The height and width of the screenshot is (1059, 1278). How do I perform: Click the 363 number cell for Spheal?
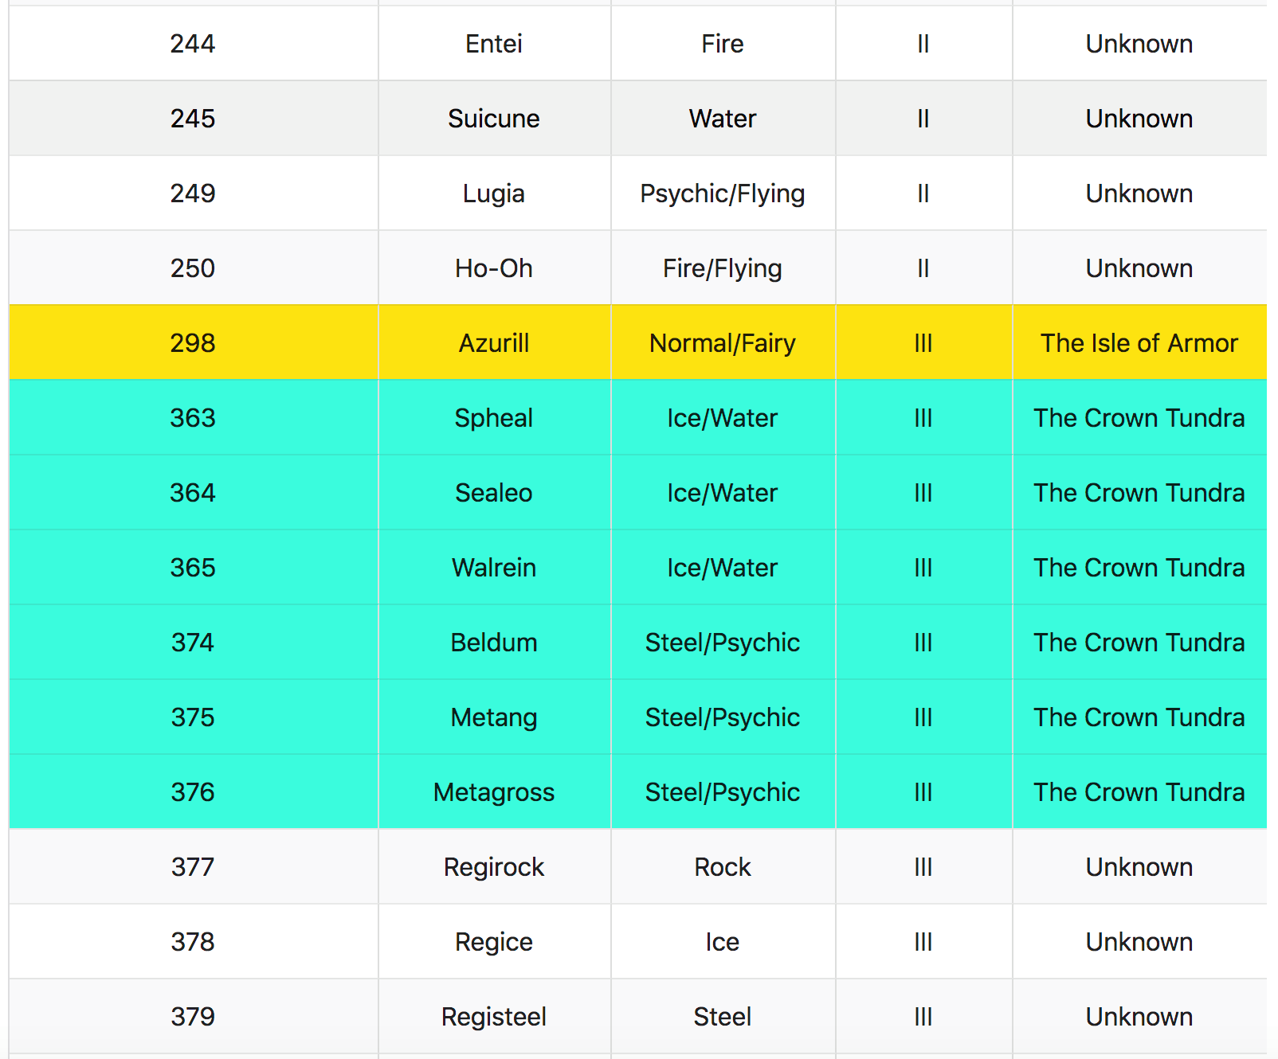coord(193,417)
